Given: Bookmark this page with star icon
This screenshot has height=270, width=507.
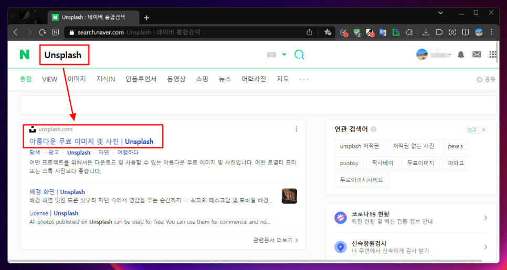Looking at the screenshot, I should click(x=328, y=33).
